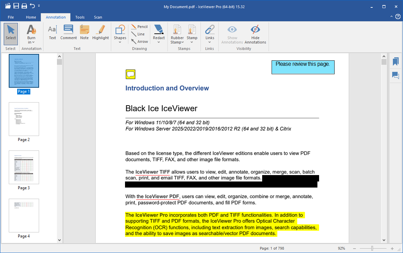Expand the Redact options arrow
The image size is (403, 253).
pyautogui.click(x=159, y=42)
